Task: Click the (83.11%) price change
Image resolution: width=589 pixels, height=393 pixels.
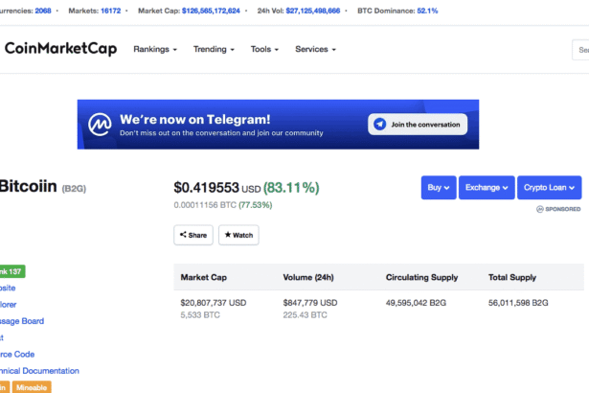Action: click(291, 187)
